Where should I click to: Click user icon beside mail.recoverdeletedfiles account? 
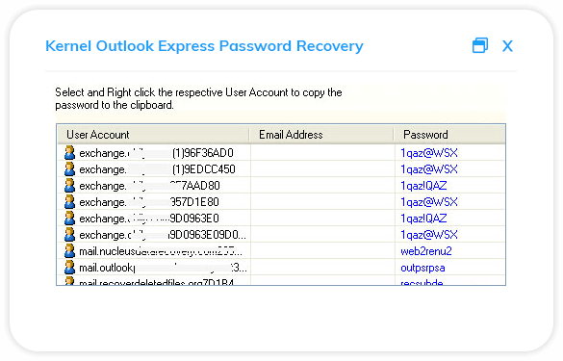click(x=69, y=281)
